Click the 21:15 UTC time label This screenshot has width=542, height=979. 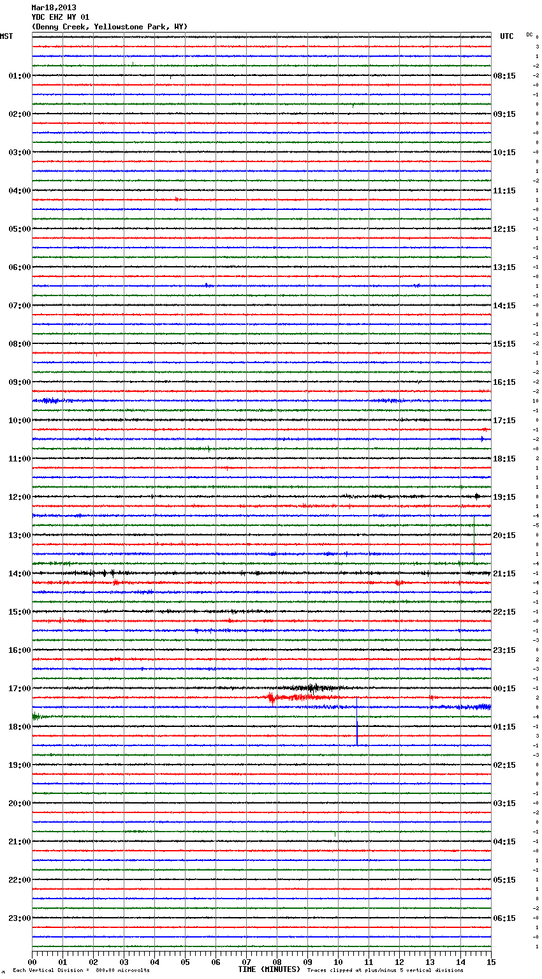click(x=504, y=574)
